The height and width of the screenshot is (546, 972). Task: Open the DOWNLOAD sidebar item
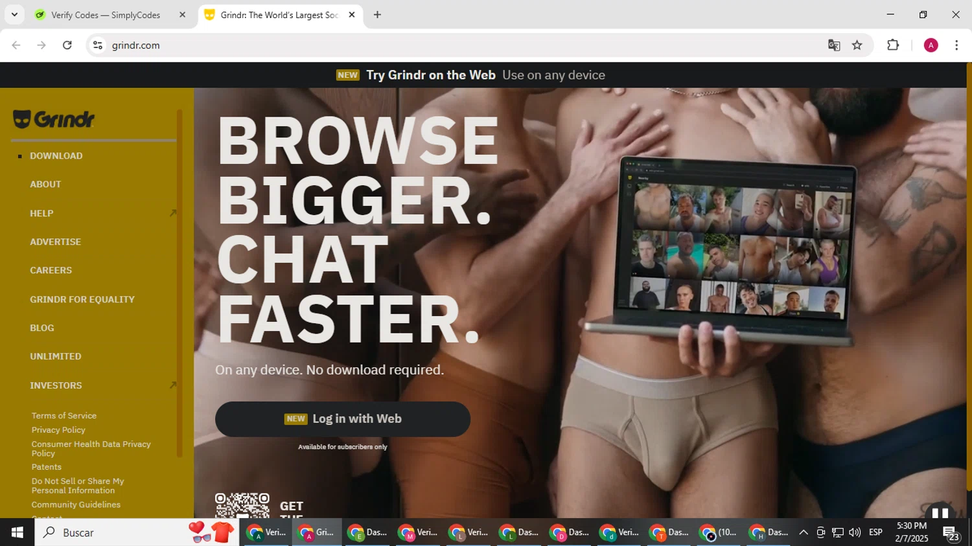[56, 156]
